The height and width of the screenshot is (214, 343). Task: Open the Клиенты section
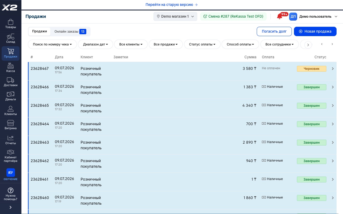tap(10, 111)
